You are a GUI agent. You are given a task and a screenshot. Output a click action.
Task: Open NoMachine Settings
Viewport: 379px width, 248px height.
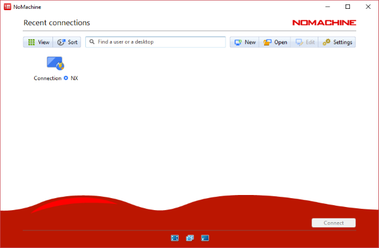click(x=337, y=42)
